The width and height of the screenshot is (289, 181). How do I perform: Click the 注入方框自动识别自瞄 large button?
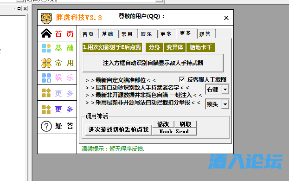(153, 63)
